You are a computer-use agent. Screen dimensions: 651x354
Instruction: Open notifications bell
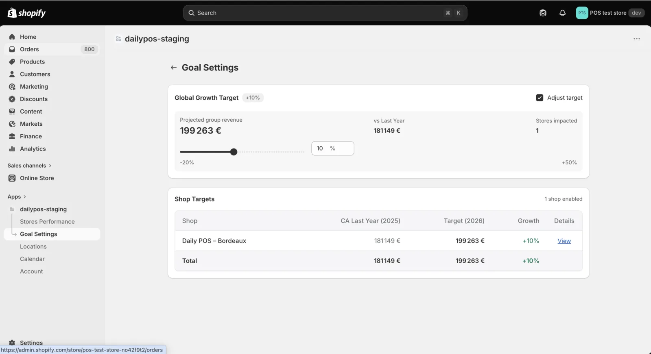562,13
